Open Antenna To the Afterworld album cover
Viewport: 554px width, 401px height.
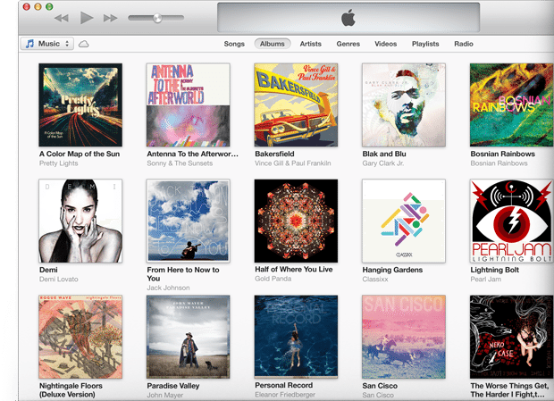point(189,104)
